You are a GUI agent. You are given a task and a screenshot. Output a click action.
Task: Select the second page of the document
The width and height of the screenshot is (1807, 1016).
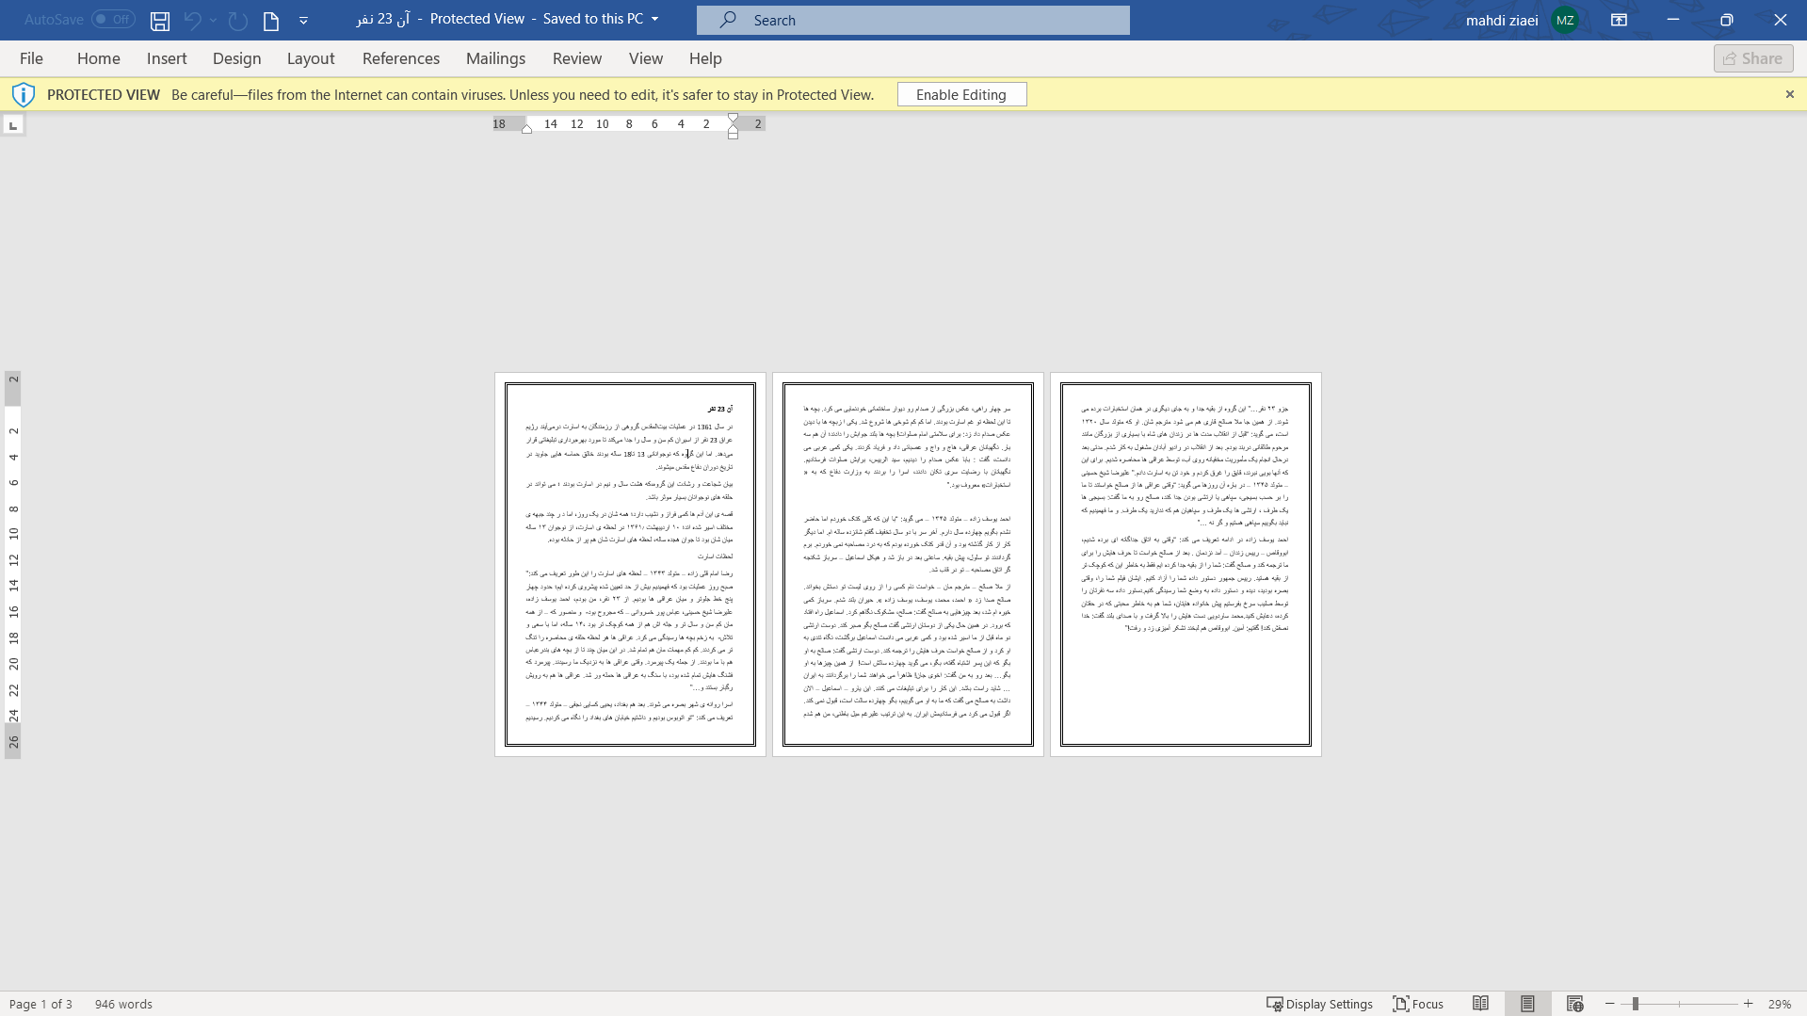(908, 564)
